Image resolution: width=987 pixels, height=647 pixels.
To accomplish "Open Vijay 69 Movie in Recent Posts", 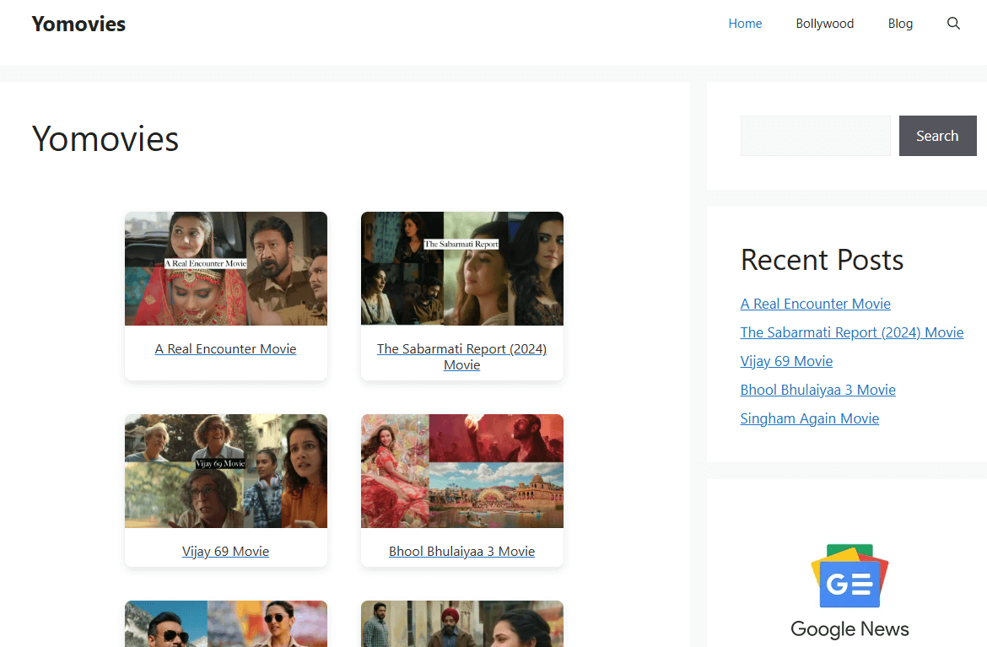I will pyautogui.click(x=786, y=361).
